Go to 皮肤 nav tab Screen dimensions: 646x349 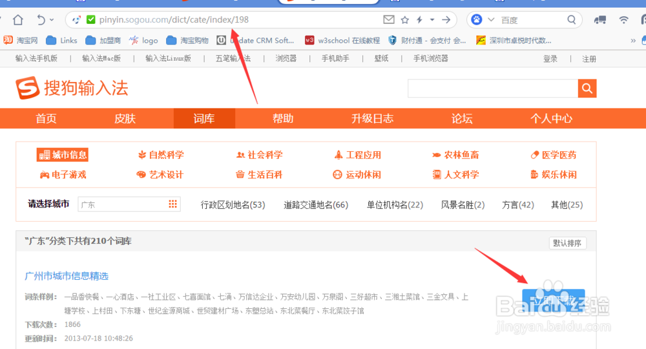125,119
